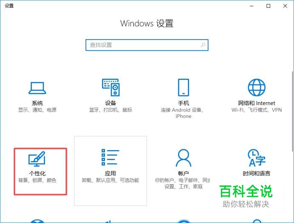Open the 设备 keyboard and speaker icon
The width and height of the screenshot is (294, 223).
[111, 87]
